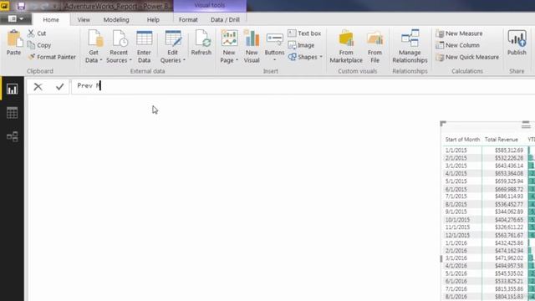Select the $432,425.86 revenue cell
Viewport: 535px width, 301px height.
[509, 243]
